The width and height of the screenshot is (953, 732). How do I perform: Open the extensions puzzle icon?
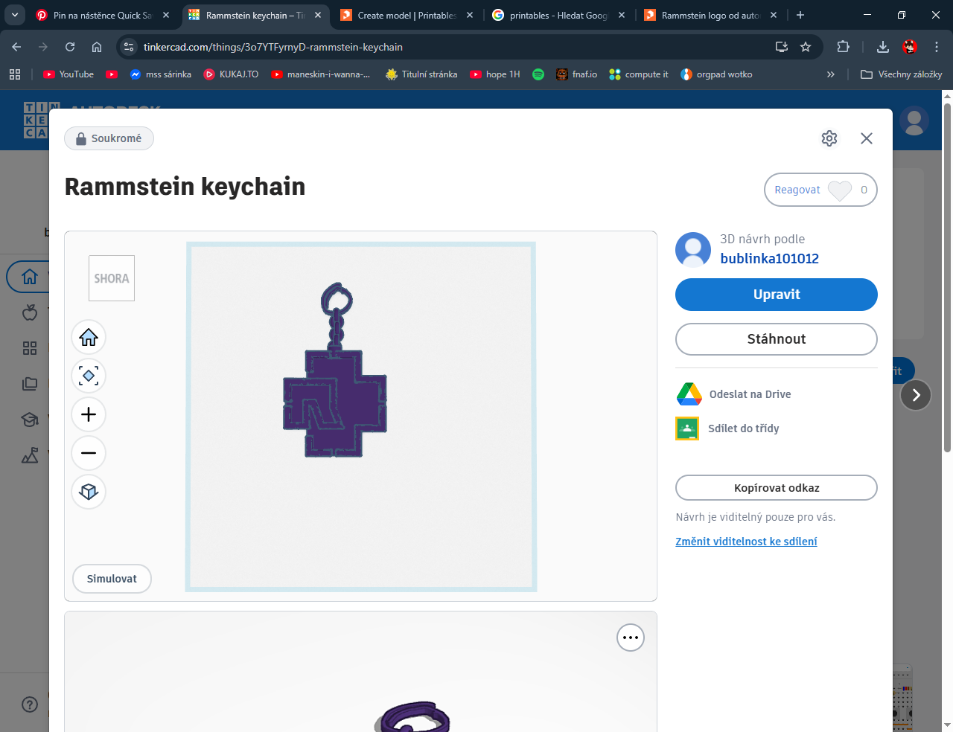(x=843, y=47)
